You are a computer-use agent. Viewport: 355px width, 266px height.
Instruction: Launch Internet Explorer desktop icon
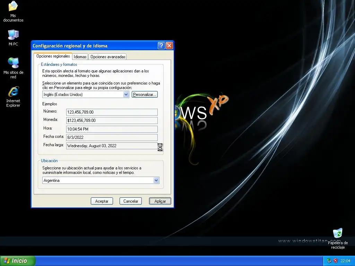13,97
